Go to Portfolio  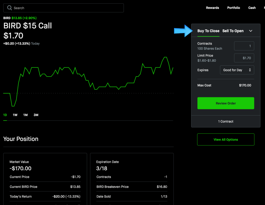click(x=234, y=8)
